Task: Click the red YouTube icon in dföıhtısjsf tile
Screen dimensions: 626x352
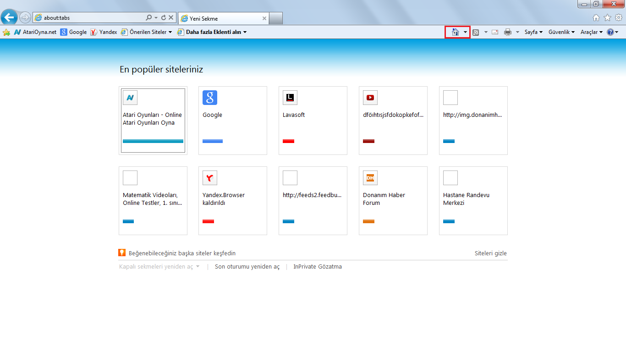Action: 370,98
